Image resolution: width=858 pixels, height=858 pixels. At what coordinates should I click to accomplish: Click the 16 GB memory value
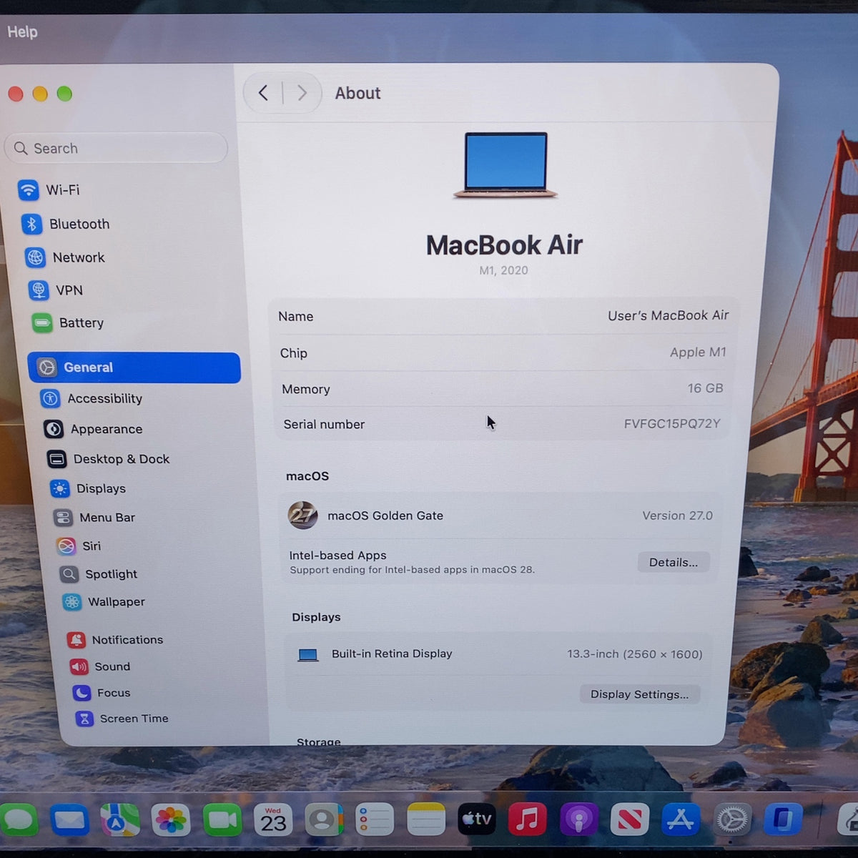[x=705, y=388]
